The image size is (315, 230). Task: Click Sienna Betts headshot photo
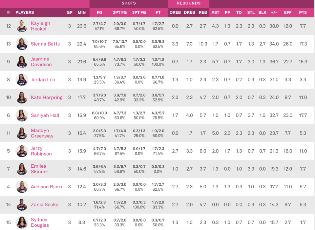tap(22, 44)
